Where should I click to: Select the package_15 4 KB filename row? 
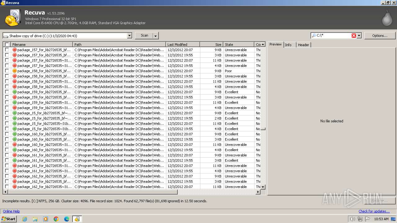pos(44,129)
